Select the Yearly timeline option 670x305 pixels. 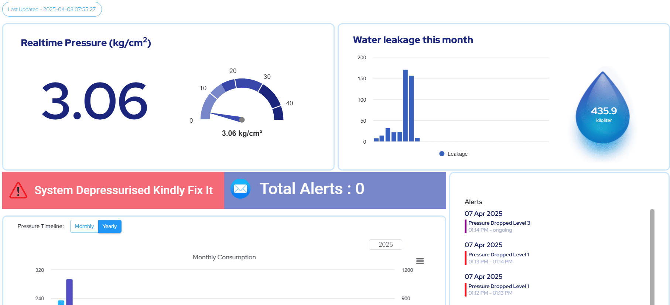(x=110, y=226)
